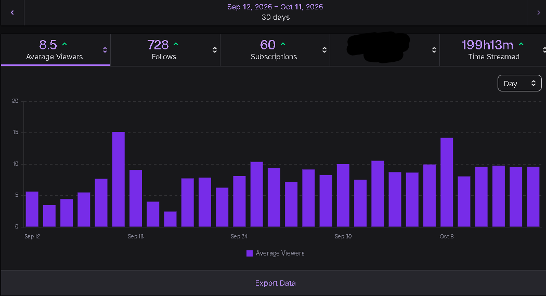Click the 60 subscriptions value

[268, 45]
